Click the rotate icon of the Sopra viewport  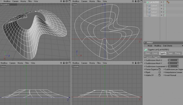point(138,1)
